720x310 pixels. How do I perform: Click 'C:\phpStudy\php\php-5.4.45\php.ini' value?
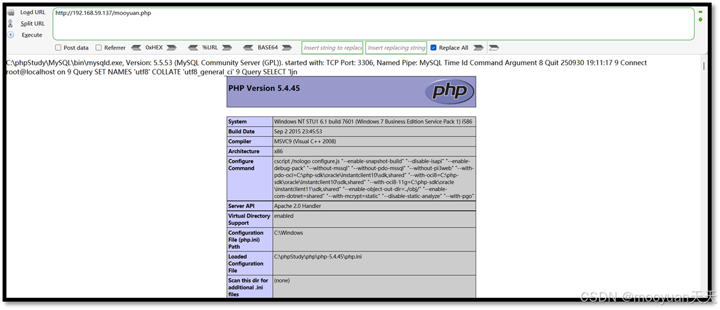coord(318,257)
